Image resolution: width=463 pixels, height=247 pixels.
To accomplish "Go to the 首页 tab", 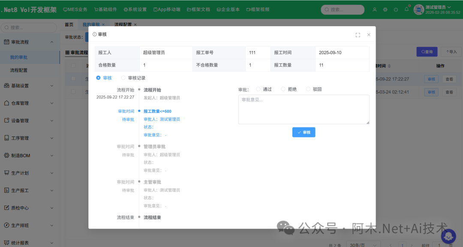I will click(69, 24).
